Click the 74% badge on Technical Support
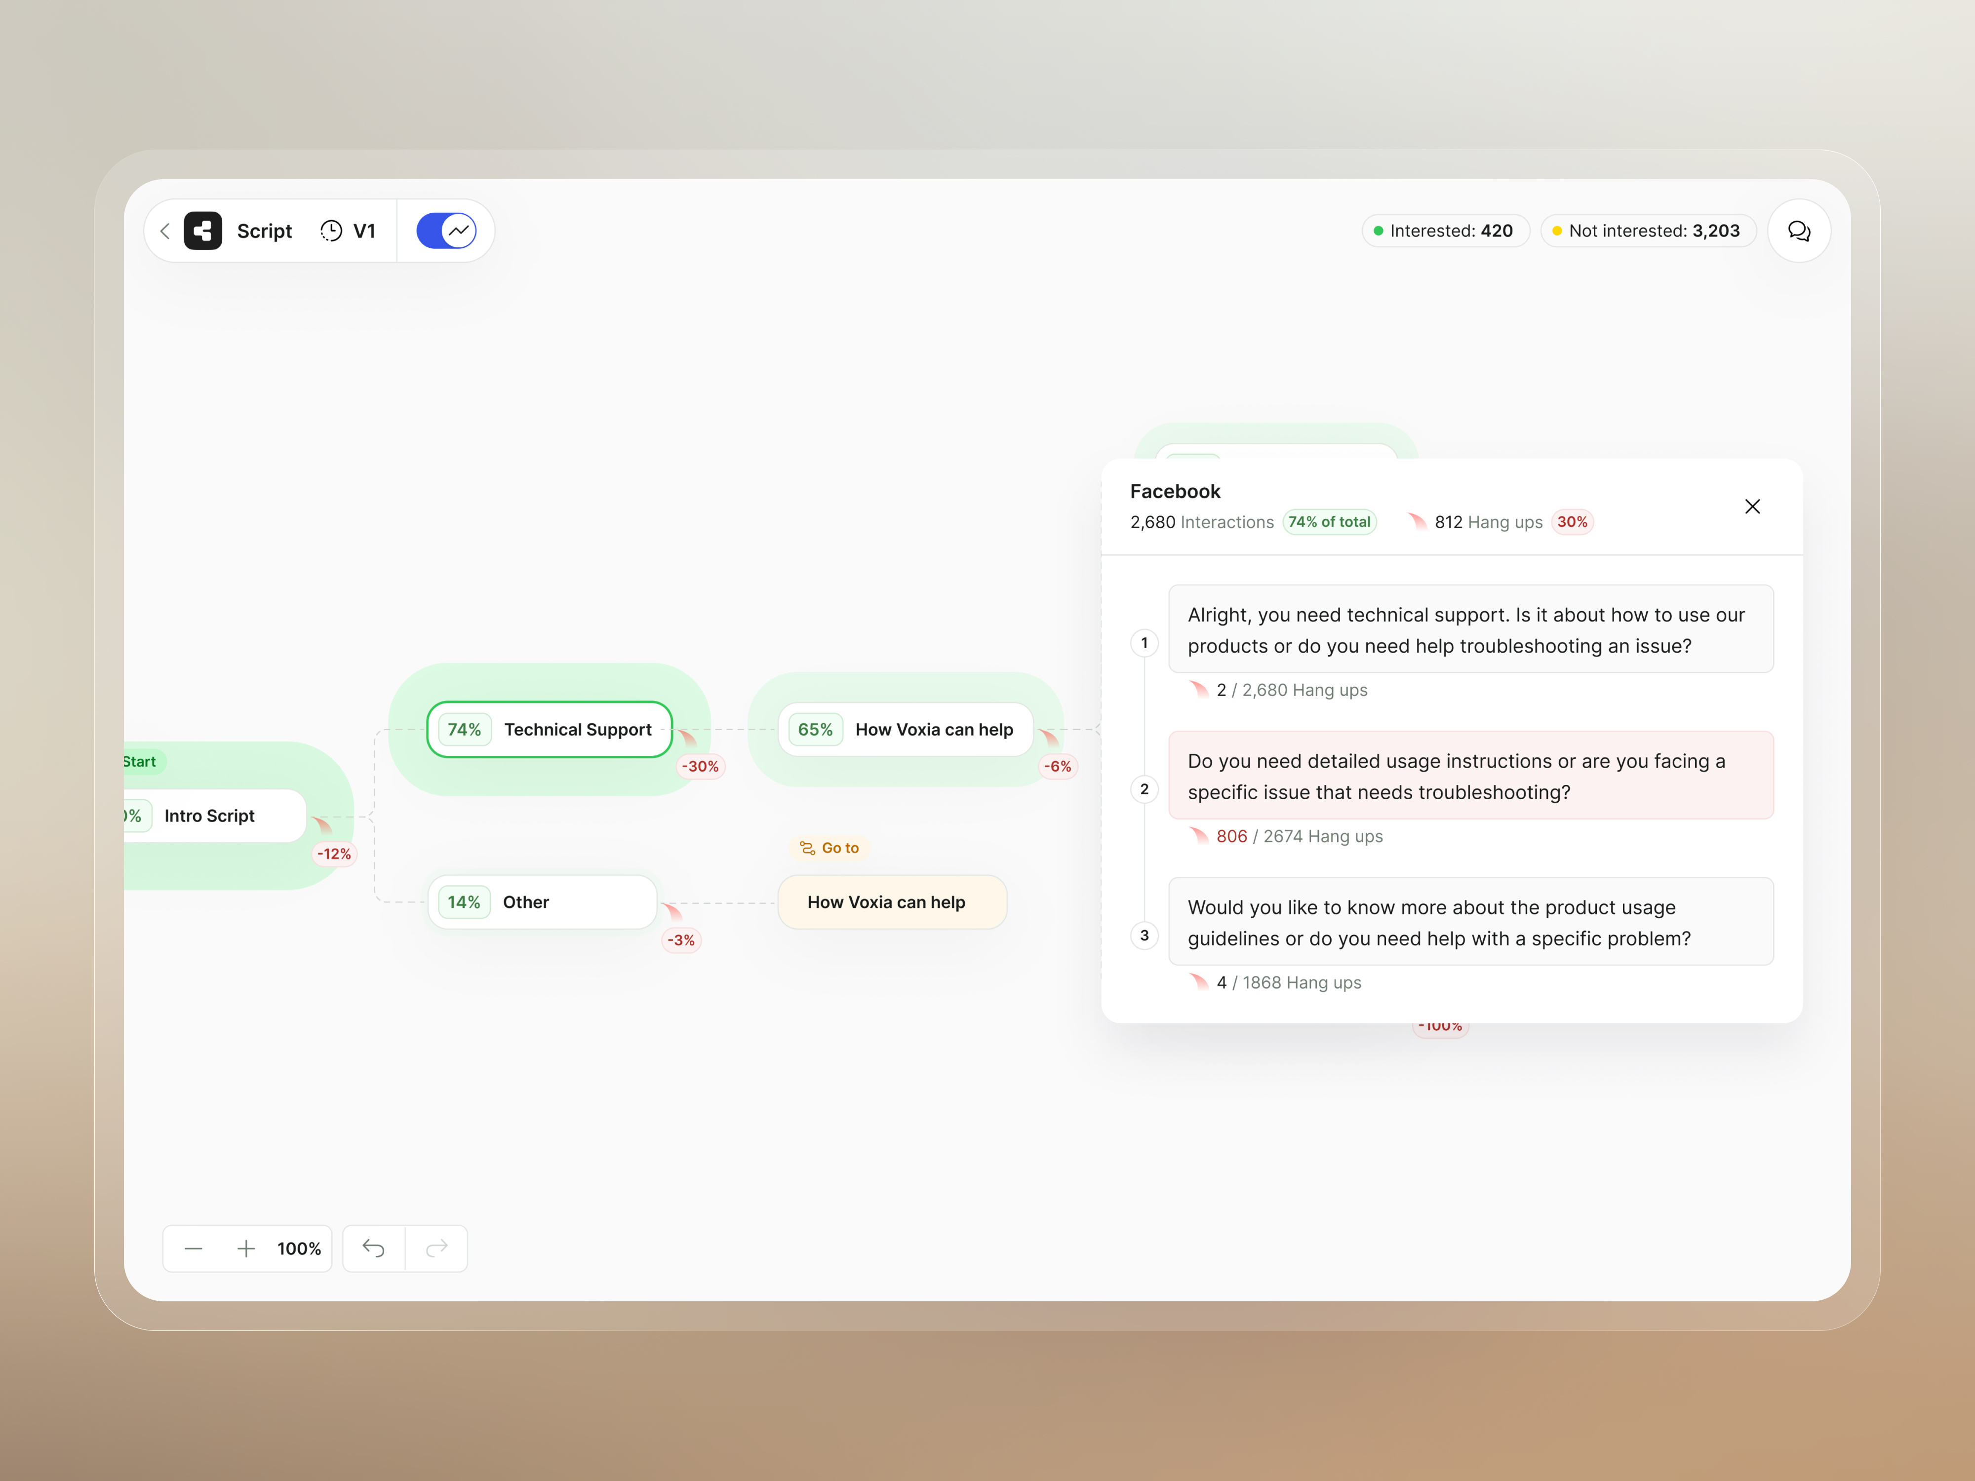Screen dimensions: 1975x1481 464,729
